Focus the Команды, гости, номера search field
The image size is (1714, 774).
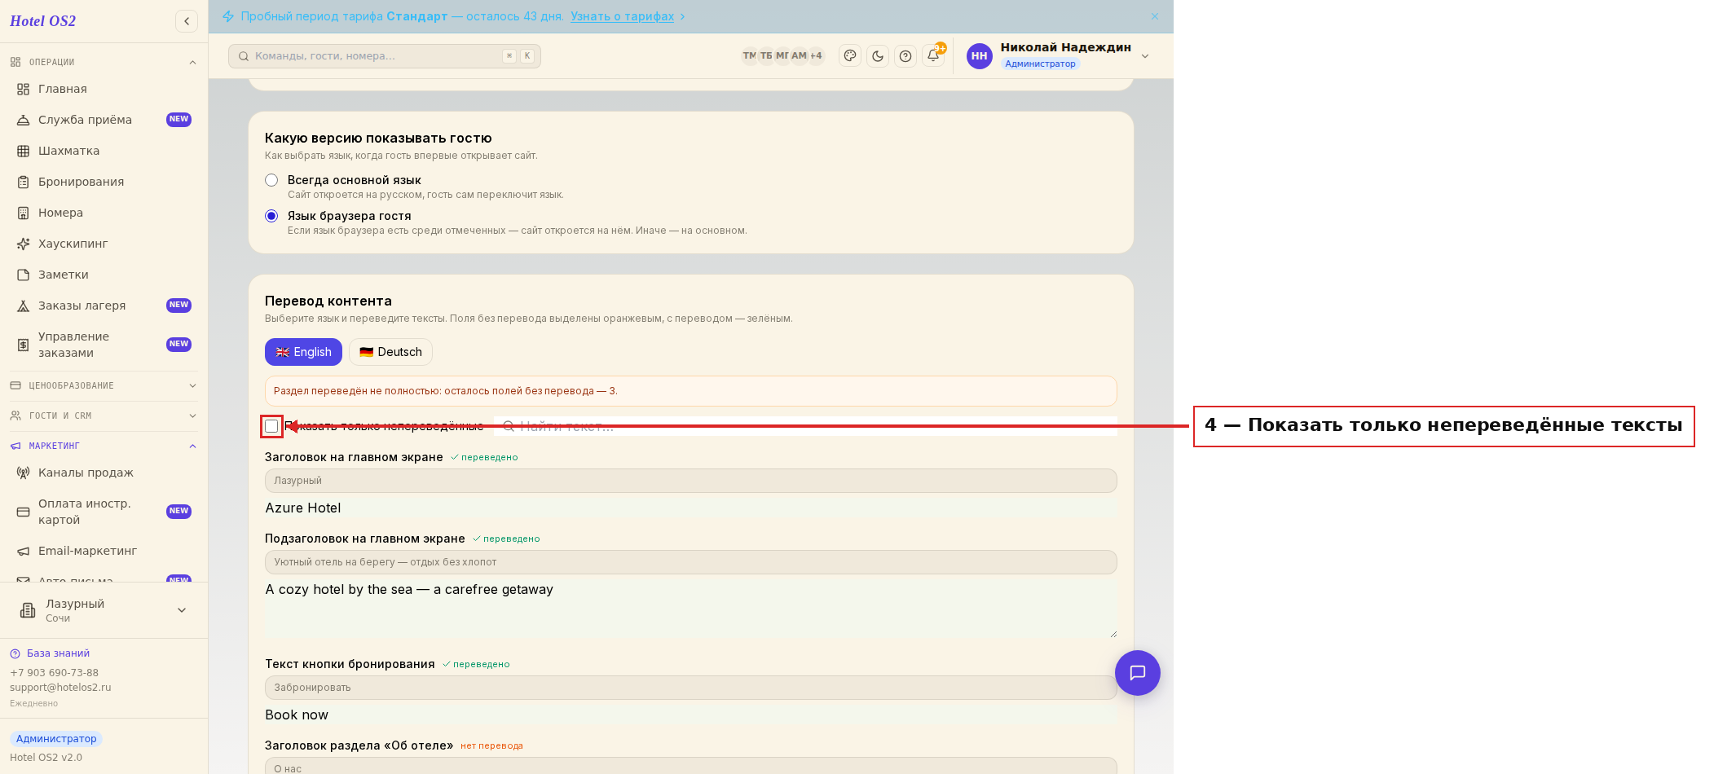(385, 56)
